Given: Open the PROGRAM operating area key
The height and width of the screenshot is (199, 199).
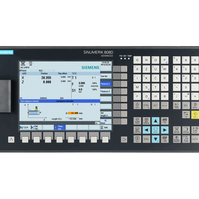Looking at the screenshot, I should pyautogui.click(x=186, y=130).
